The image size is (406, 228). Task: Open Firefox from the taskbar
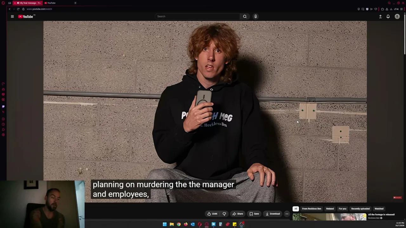[186, 224]
